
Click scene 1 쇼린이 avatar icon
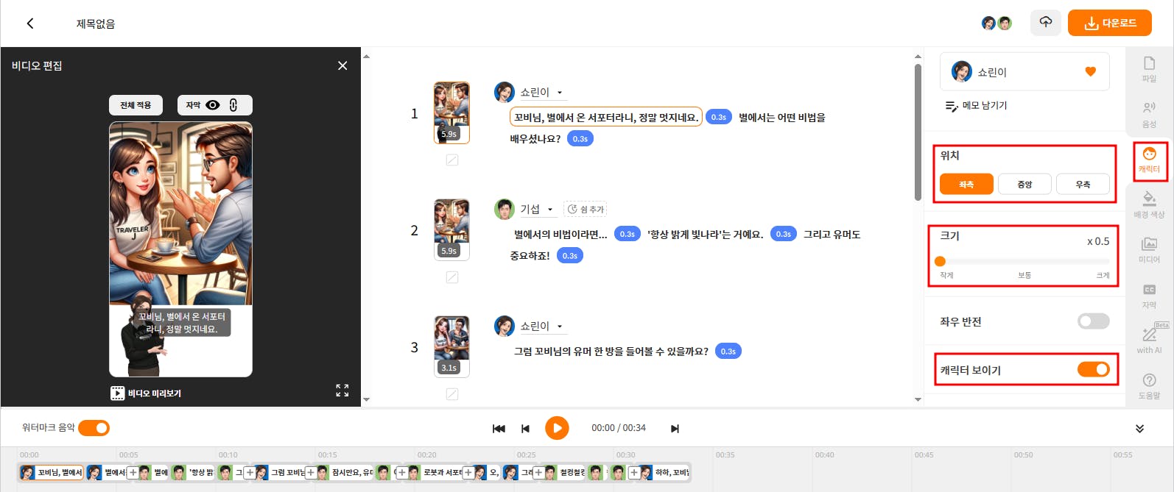coord(505,92)
